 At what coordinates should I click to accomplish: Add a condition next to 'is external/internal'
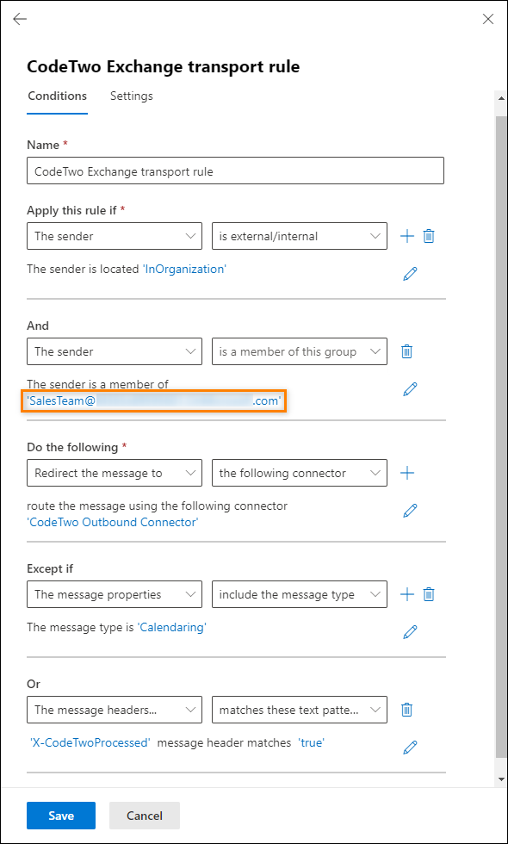pyautogui.click(x=406, y=236)
